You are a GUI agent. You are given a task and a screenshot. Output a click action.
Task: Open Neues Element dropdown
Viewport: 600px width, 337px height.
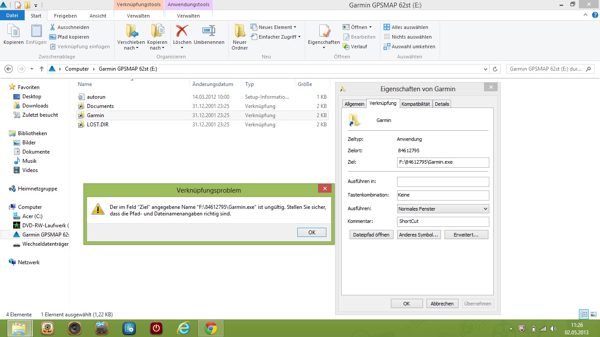click(x=273, y=27)
